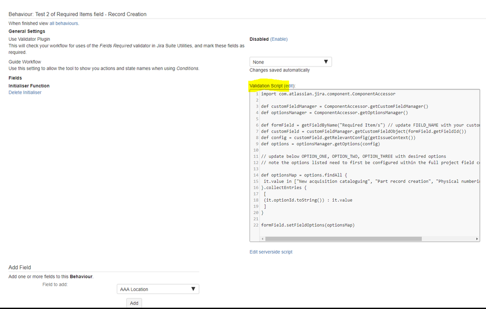
Task: Click the customFieldManager definition line
Action: coord(344,106)
